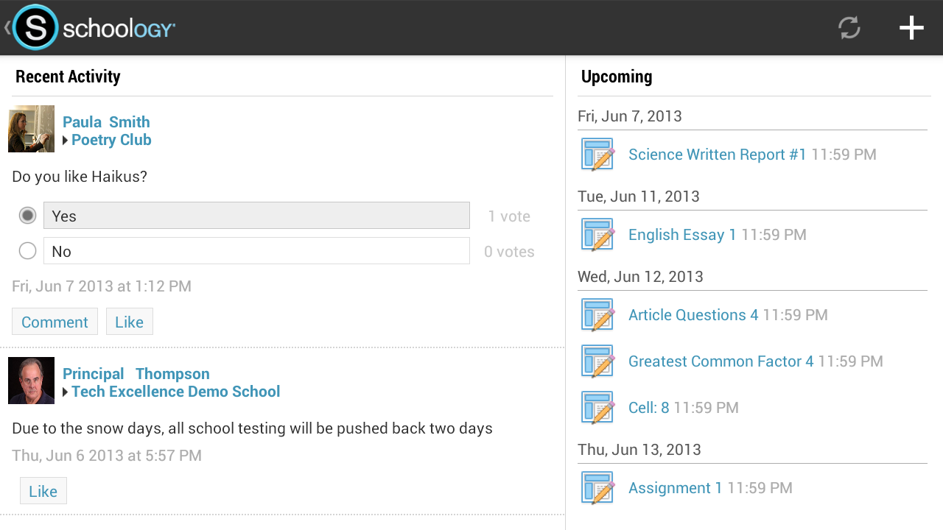Screen dimensions: 943x530
Task: Select the Yes poll option
Action: point(27,215)
